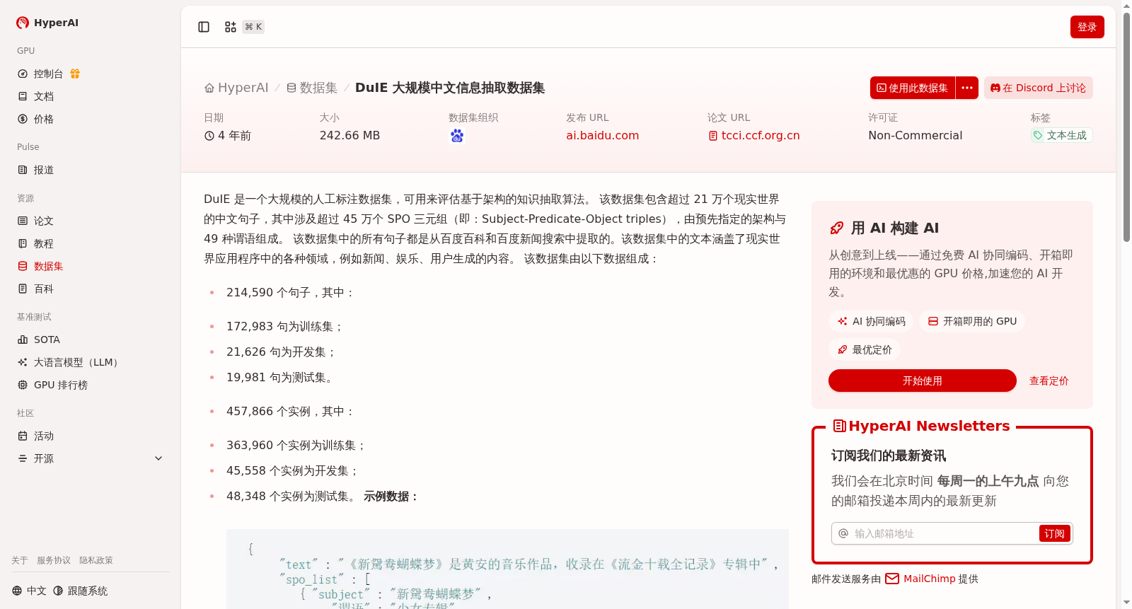Open the MailChimp link
1132x609 pixels.
(929, 579)
